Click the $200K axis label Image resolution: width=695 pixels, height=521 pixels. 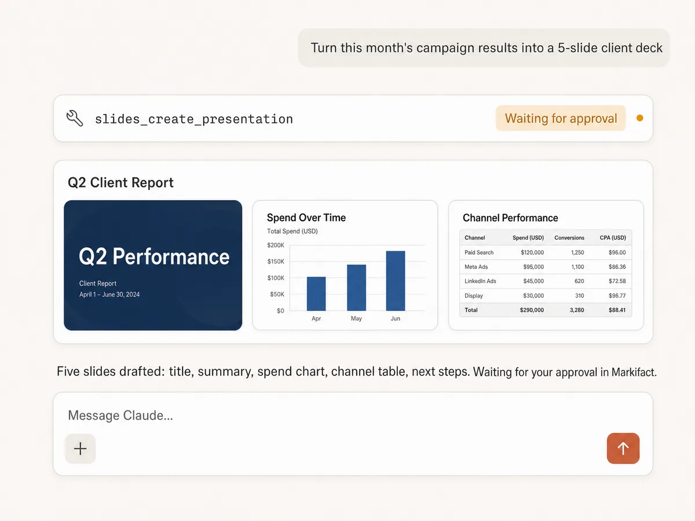click(x=276, y=245)
